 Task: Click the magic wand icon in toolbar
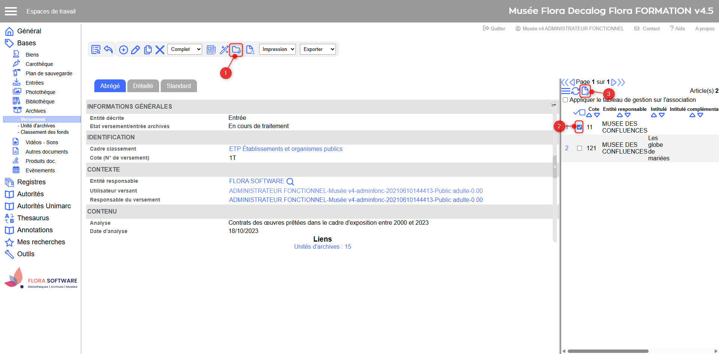click(x=224, y=49)
